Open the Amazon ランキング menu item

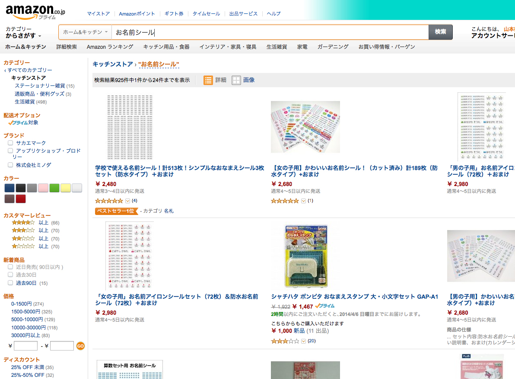pyautogui.click(x=110, y=47)
